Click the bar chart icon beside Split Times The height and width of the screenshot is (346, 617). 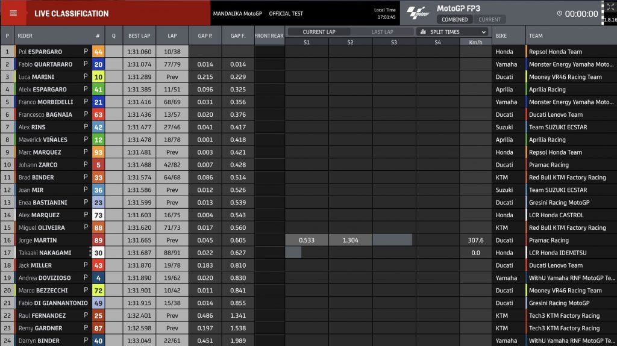pyautogui.click(x=423, y=32)
